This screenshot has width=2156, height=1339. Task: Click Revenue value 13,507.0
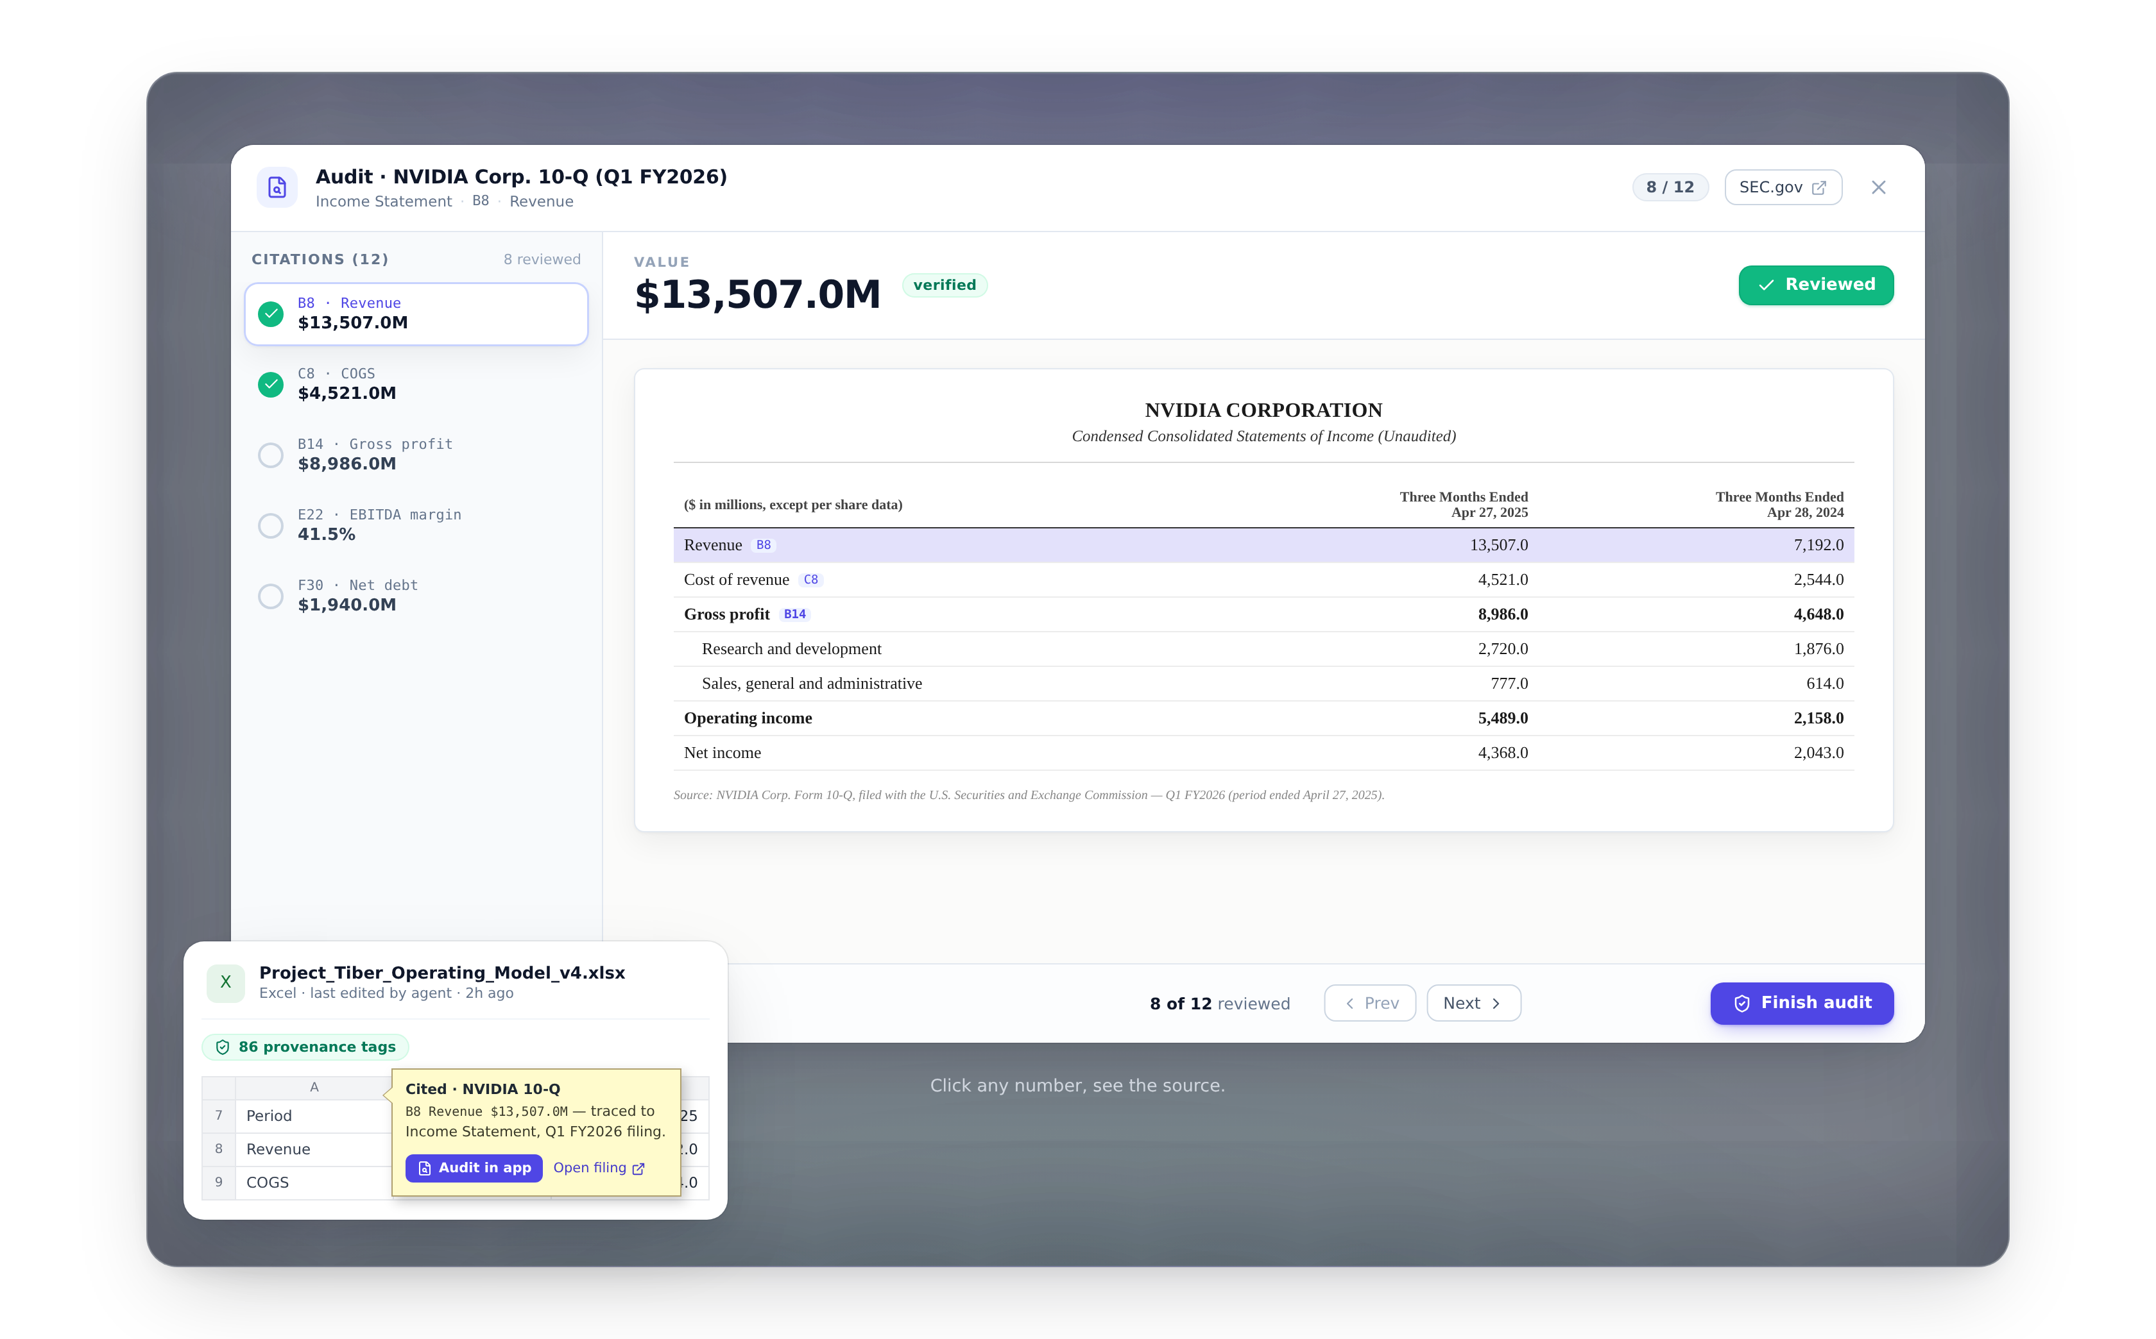click(x=1498, y=544)
